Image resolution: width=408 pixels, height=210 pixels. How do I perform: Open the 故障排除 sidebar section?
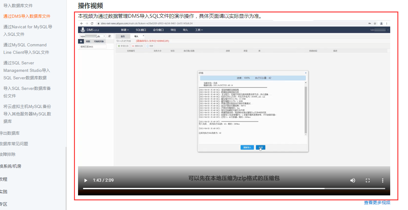coord(8,154)
